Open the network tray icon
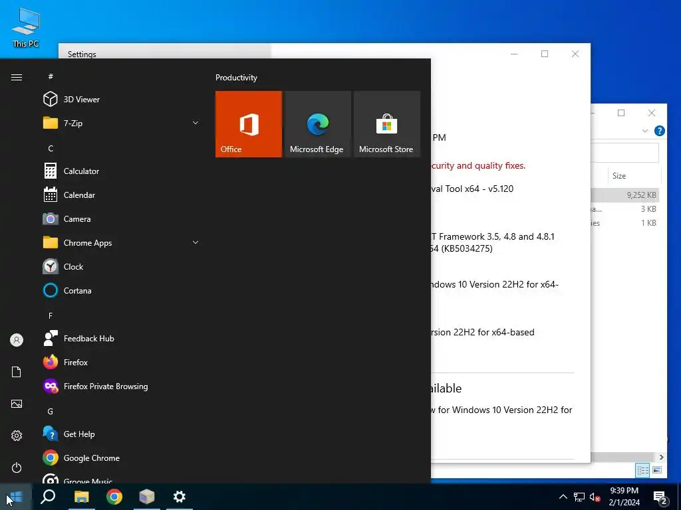 click(x=579, y=497)
